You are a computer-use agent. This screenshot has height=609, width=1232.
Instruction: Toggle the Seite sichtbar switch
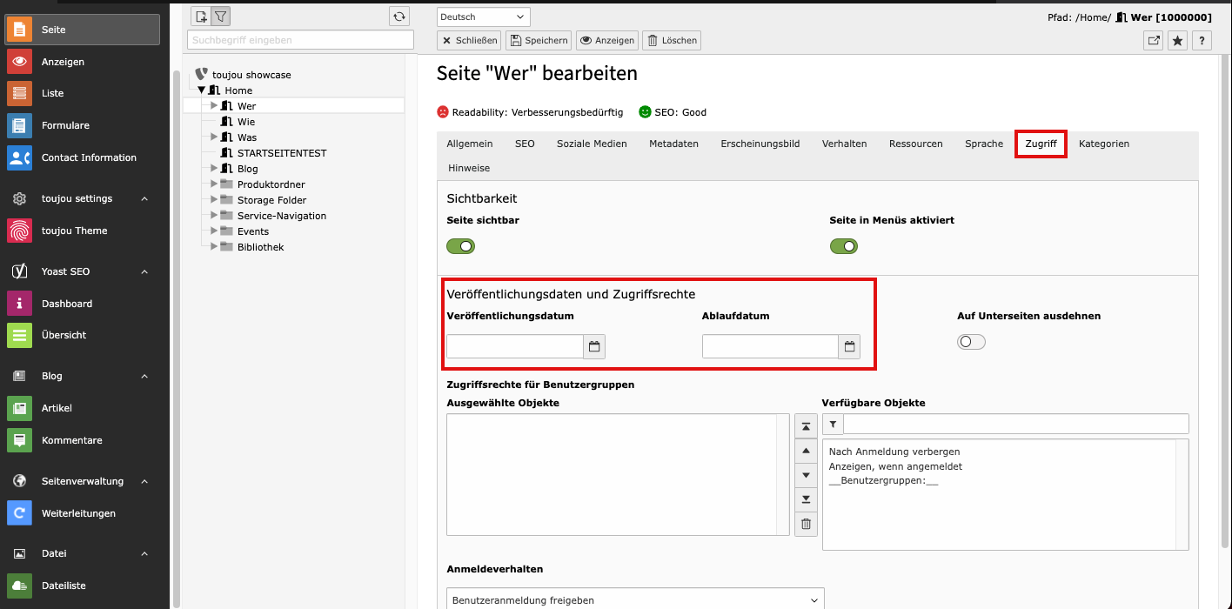[460, 246]
